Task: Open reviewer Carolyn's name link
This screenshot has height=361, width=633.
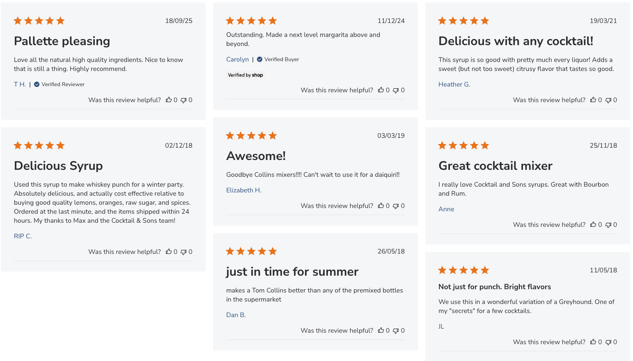Action: coord(237,59)
